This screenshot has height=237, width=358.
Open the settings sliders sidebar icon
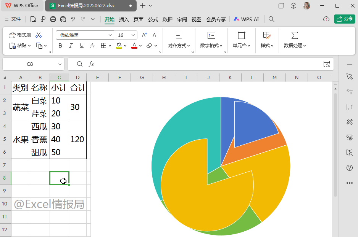pos(350,92)
